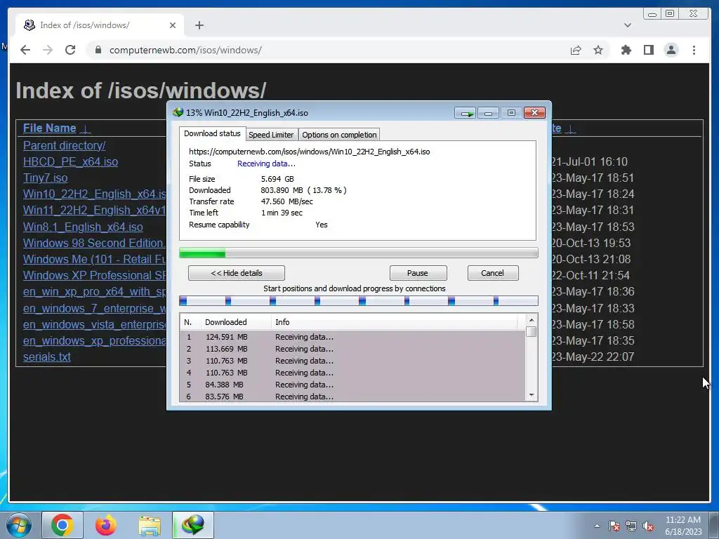Toggle Chrome side panel
Image resolution: width=719 pixels, height=539 pixels.
point(648,50)
